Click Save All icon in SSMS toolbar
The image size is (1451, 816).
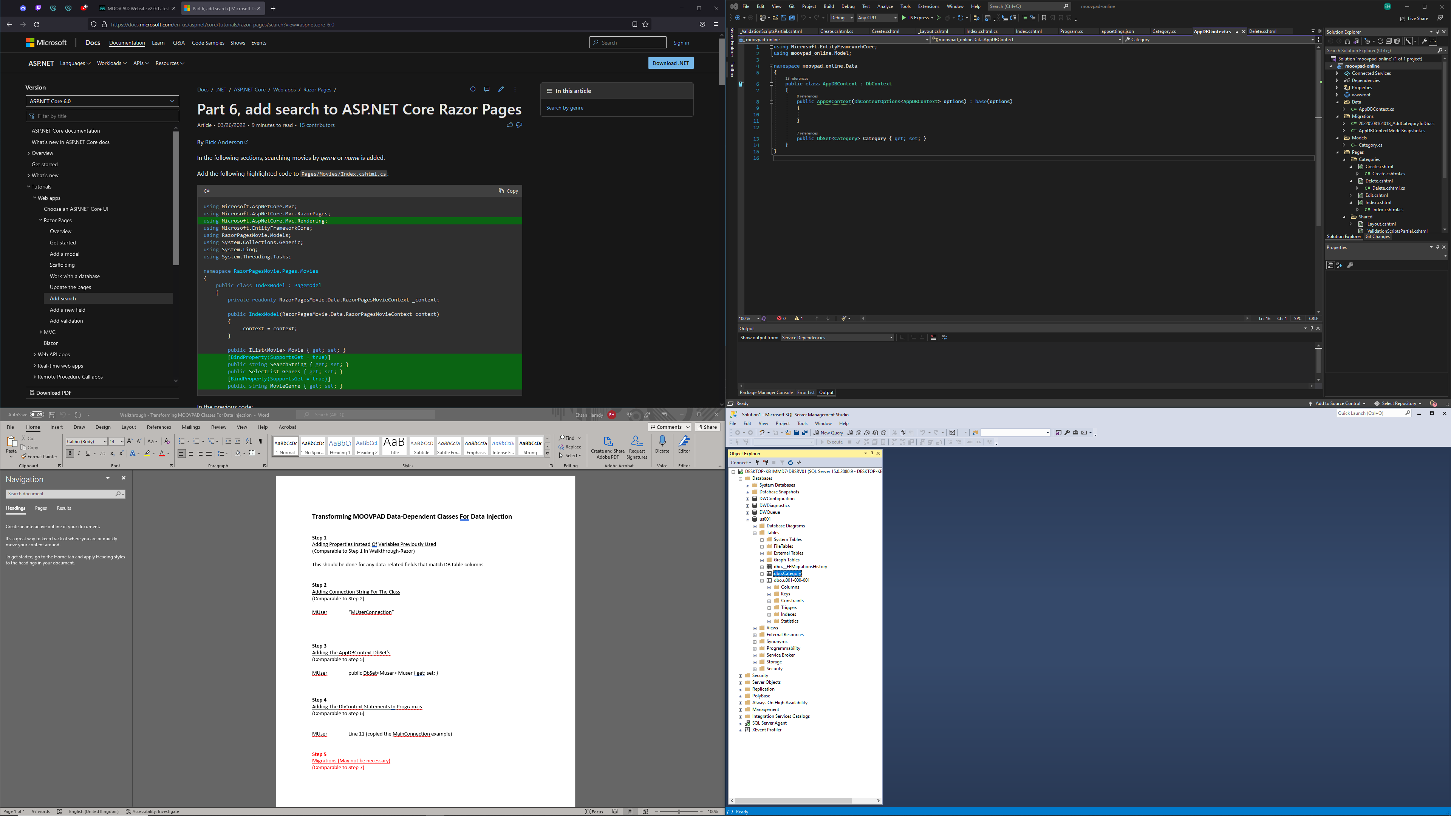[x=805, y=433]
